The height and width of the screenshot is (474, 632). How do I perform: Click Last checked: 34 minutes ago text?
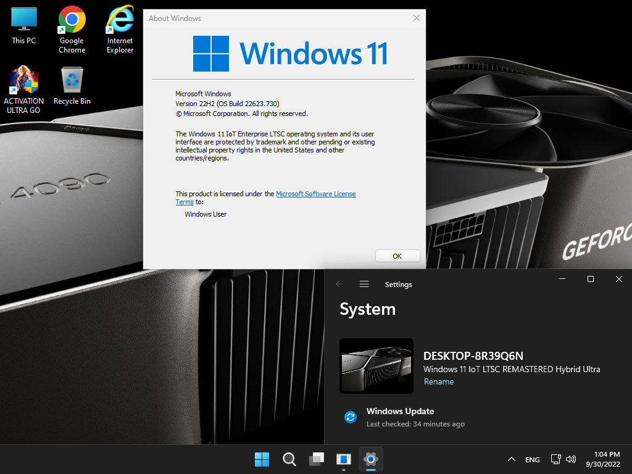click(415, 424)
